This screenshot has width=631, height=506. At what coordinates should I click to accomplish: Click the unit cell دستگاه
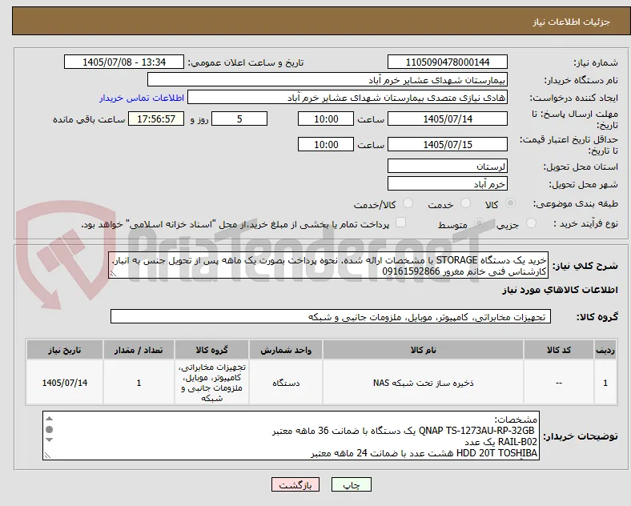click(x=286, y=383)
